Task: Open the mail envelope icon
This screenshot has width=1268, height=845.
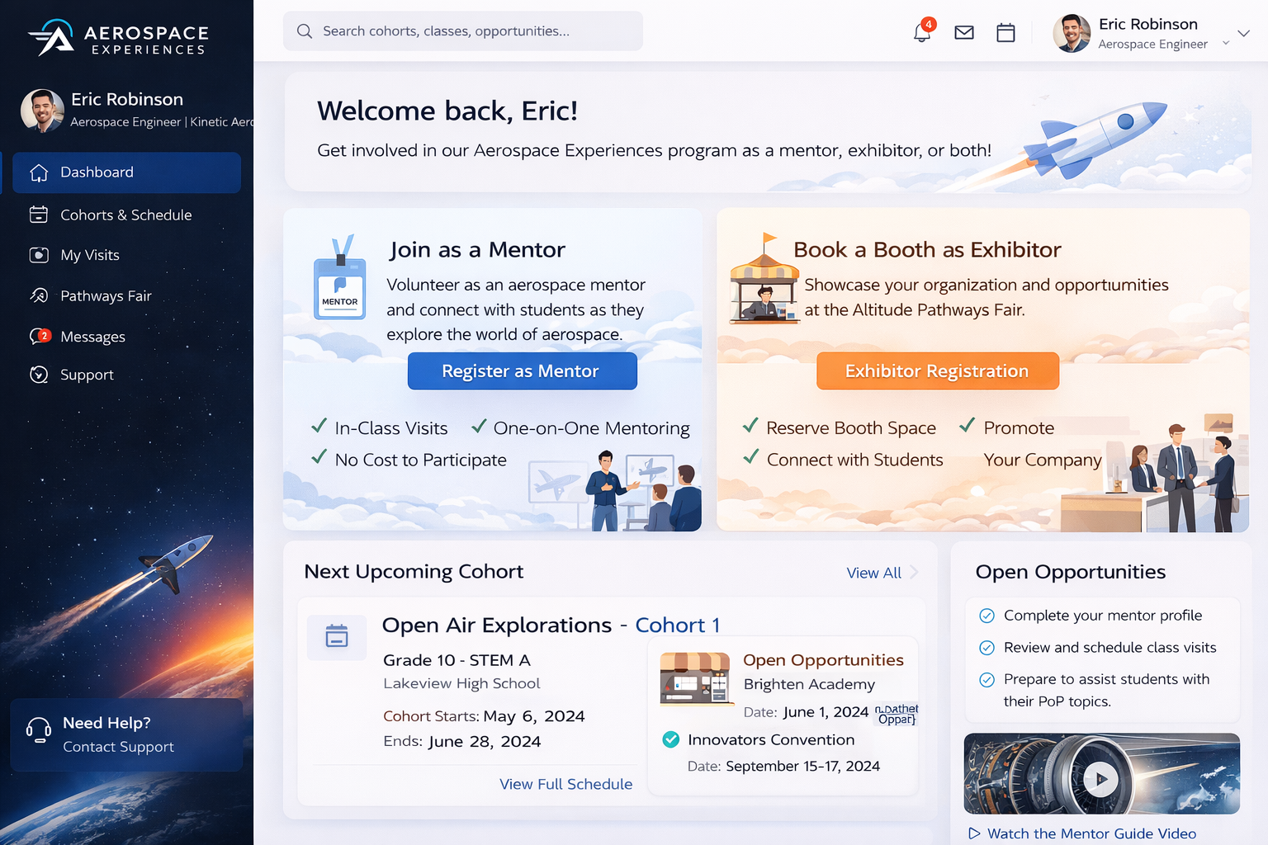Action: (x=964, y=33)
